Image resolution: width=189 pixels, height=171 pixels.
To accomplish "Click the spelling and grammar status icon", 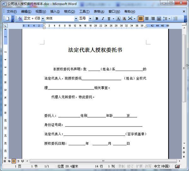I will coord(177,166).
